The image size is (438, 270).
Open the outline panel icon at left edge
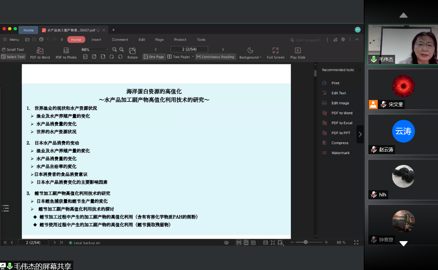pyautogui.click(x=5, y=208)
